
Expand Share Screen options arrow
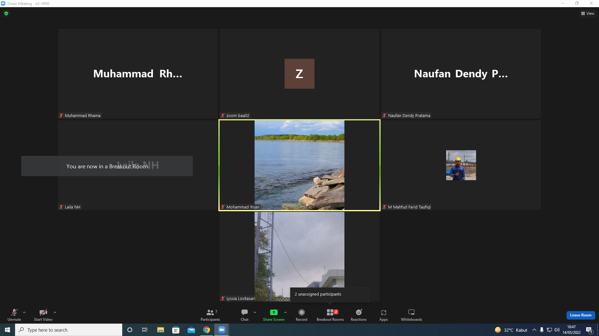click(285, 312)
